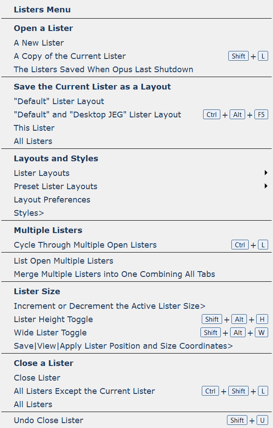This screenshot has height=428, width=273.
Task: Open Increment or Decrement Active Lister Size submenu
Action: coord(109,306)
